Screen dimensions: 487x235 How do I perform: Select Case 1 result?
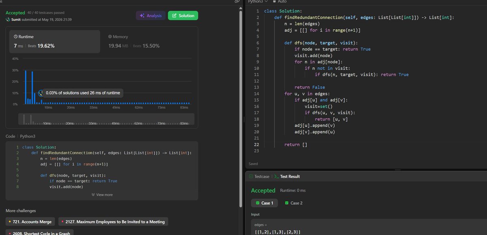pos(264,203)
